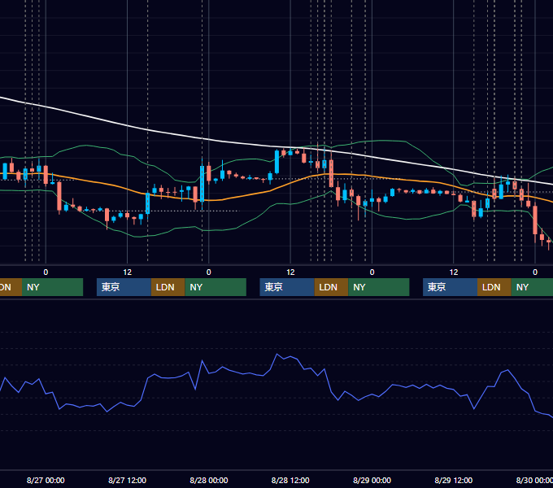Click the 8/28 00:00 time axis label
Image resolution: width=553 pixels, height=488 pixels.
[209, 480]
